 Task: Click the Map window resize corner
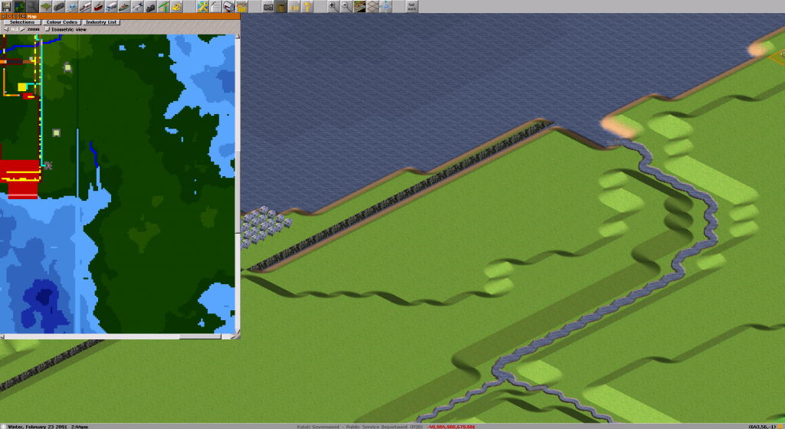pos(237,336)
